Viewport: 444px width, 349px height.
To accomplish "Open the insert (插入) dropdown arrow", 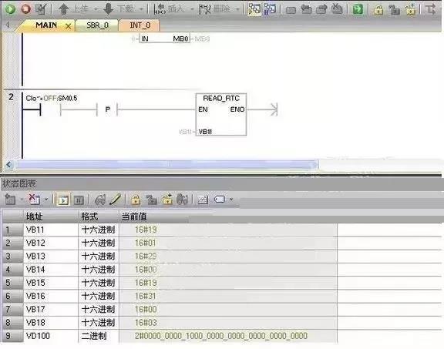I will [192, 9].
